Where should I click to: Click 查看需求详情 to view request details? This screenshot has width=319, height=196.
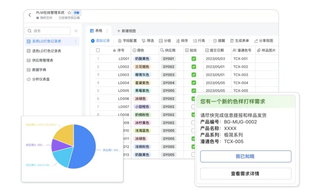(245, 174)
